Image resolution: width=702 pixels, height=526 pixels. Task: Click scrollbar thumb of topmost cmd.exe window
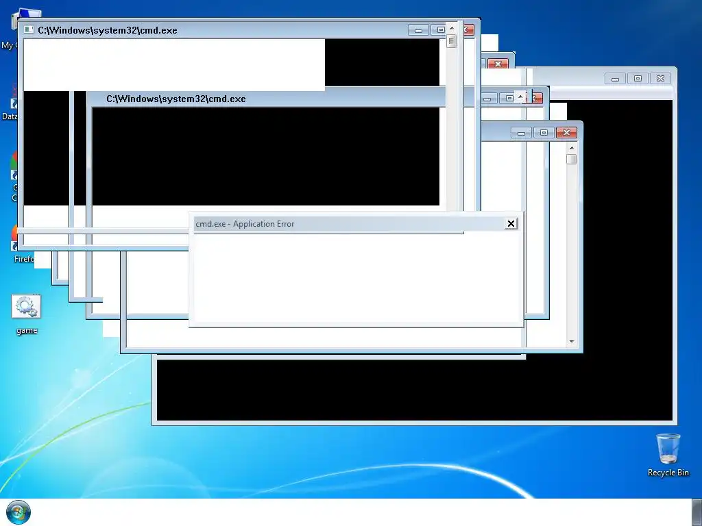pos(452,42)
